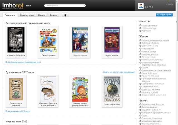The width and height of the screenshot is (178, 125).
Task: Click the Книги section link in header
Action: pos(28,6)
